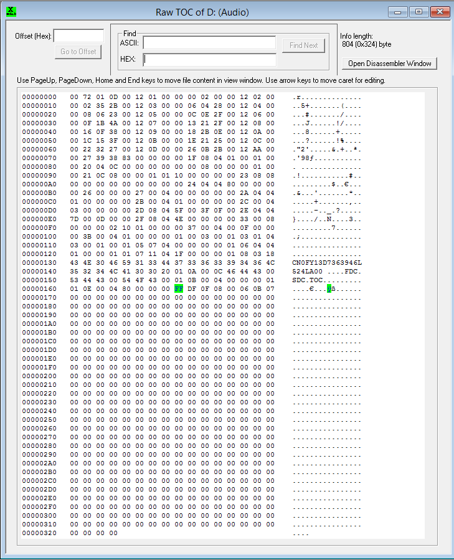Click the DF byte in row 00000160
Screen dimensions: 454x560
192,288
